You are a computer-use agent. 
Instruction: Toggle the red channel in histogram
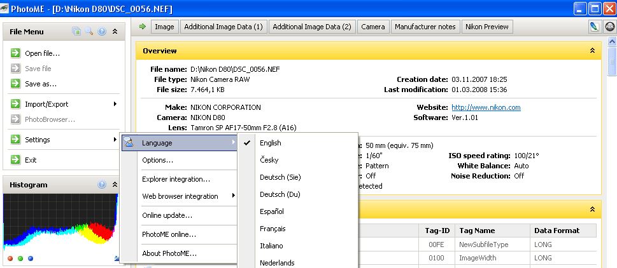point(10,258)
